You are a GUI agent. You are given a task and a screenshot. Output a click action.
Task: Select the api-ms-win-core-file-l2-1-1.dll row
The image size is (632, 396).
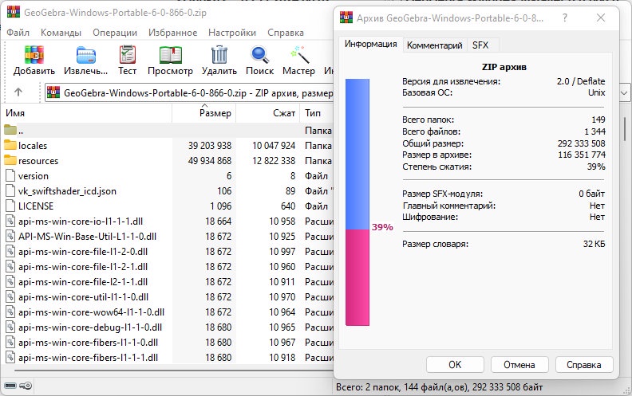coord(168,282)
